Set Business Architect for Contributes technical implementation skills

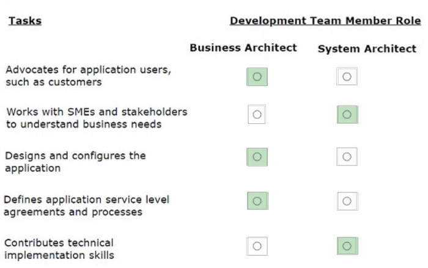coord(257,246)
